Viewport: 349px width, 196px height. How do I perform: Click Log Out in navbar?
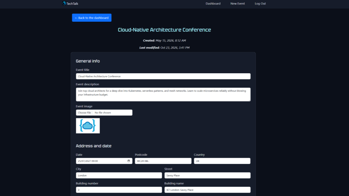[x=260, y=3]
